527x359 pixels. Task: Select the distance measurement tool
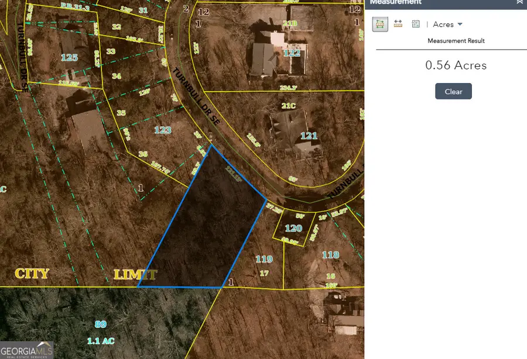tap(397, 24)
